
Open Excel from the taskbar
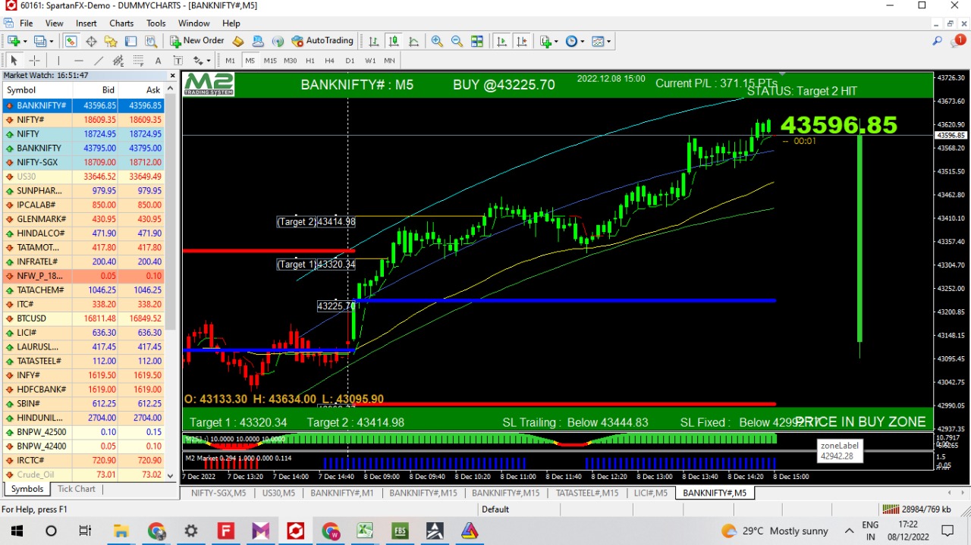click(x=365, y=531)
